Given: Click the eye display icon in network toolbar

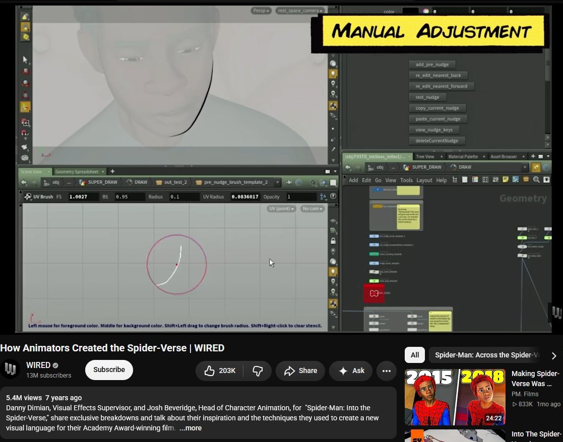Looking at the screenshot, I should [x=546, y=180].
